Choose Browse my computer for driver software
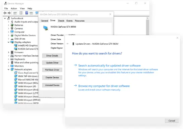The width and height of the screenshot is (183, 129). 104,86
